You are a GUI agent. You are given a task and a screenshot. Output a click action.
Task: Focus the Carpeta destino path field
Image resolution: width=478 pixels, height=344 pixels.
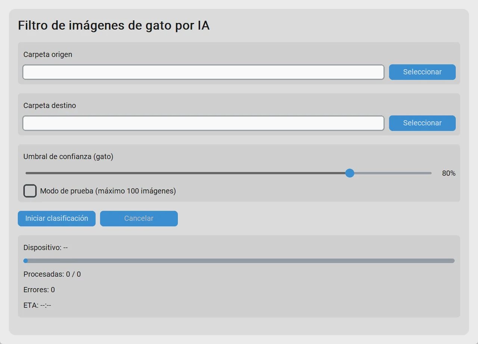[204, 123]
